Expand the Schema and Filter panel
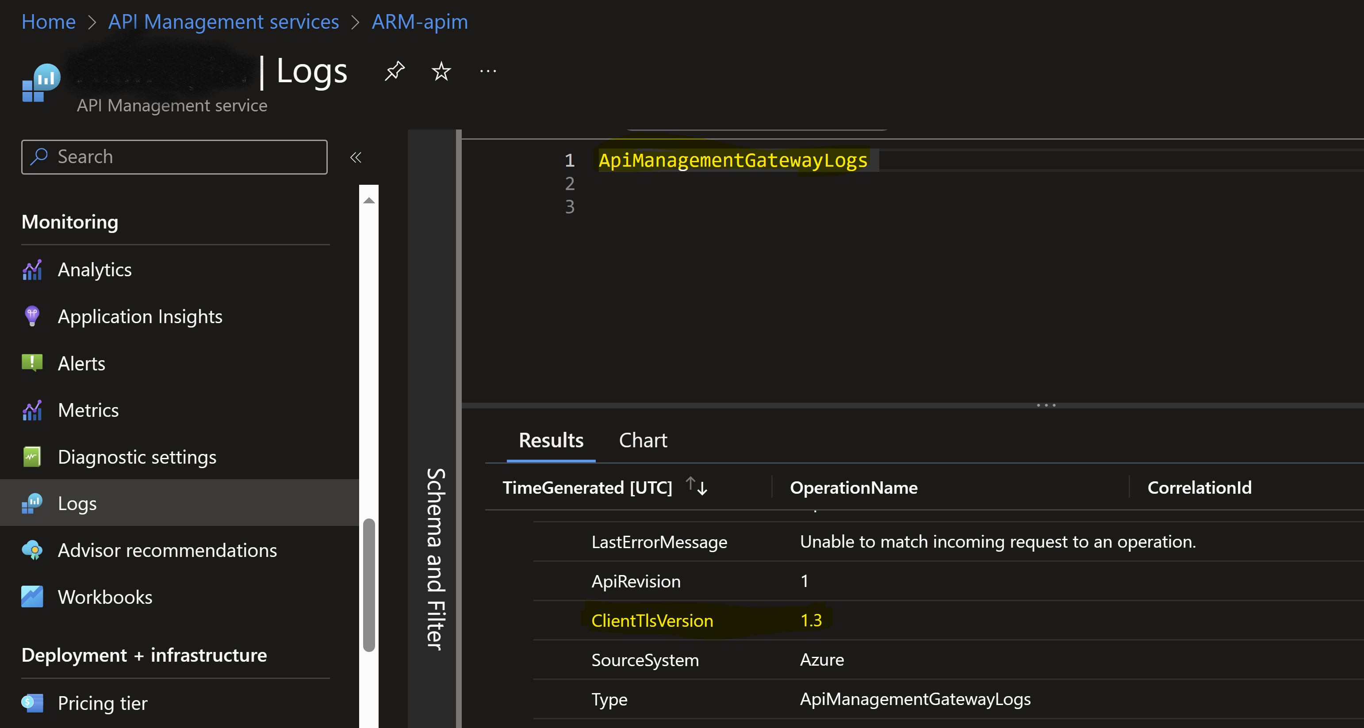Viewport: 1364px width, 728px height. 435,558
